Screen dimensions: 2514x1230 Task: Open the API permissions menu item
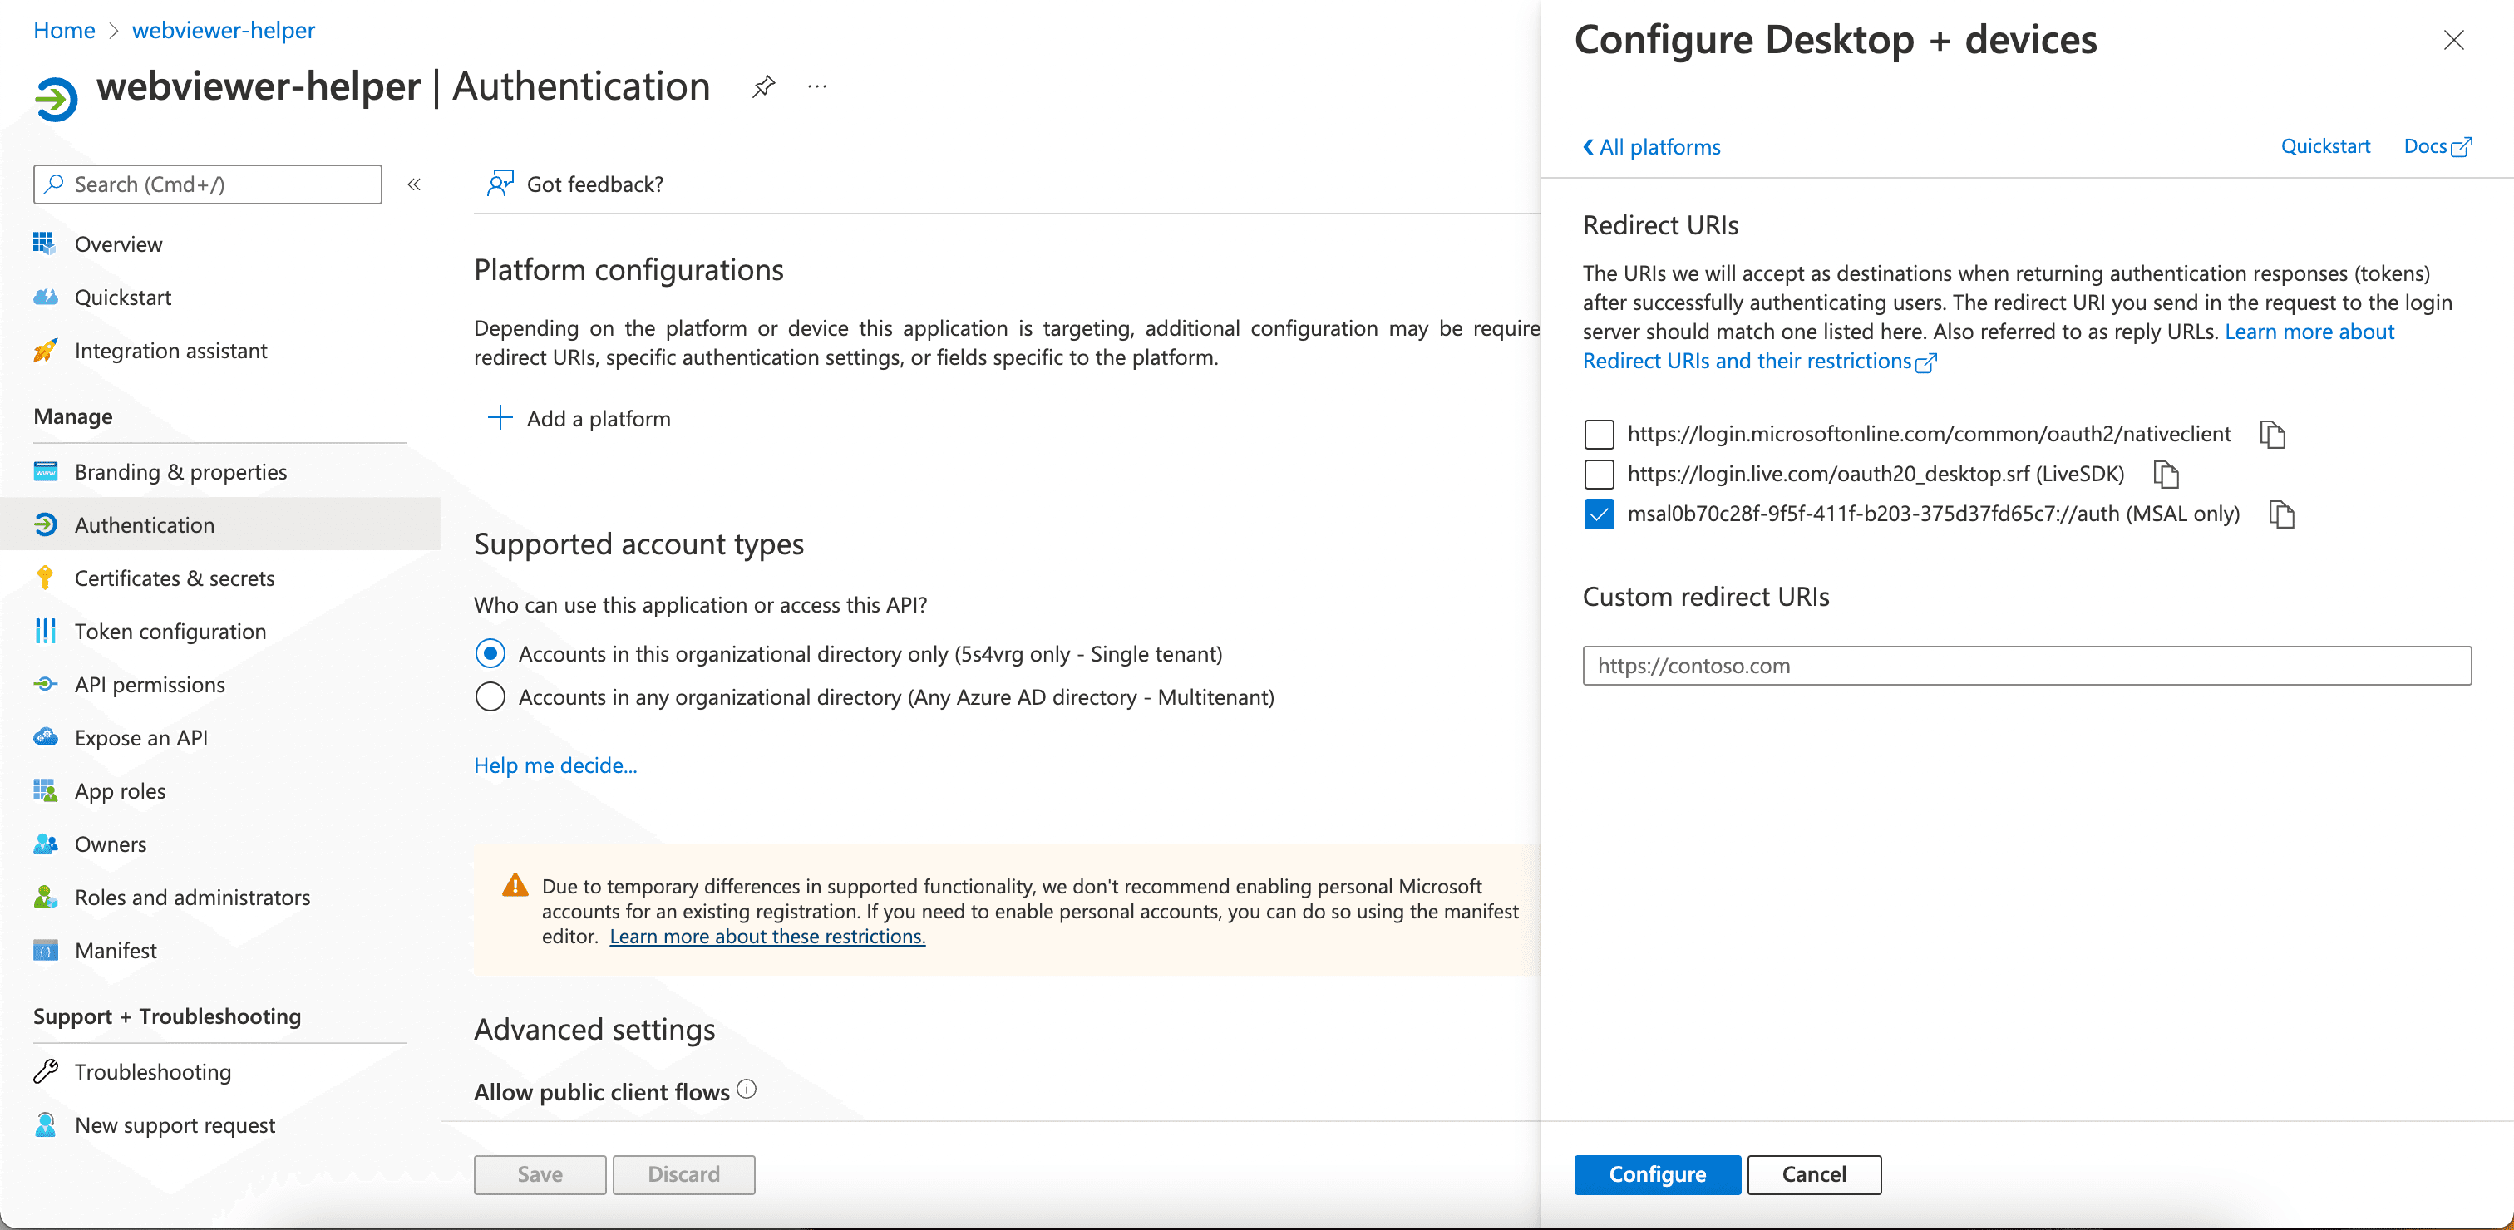(150, 685)
